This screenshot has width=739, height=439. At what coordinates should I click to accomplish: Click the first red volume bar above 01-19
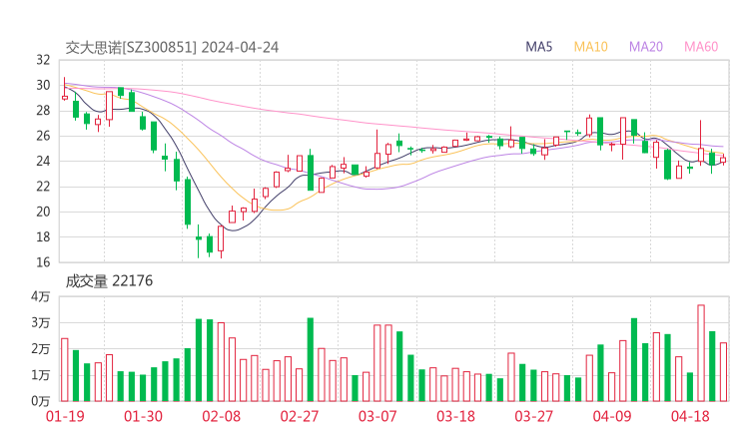pos(65,370)
